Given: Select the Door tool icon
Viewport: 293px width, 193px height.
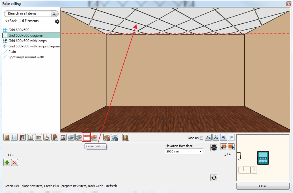Looking at the screenshot, I should [7, 138].
